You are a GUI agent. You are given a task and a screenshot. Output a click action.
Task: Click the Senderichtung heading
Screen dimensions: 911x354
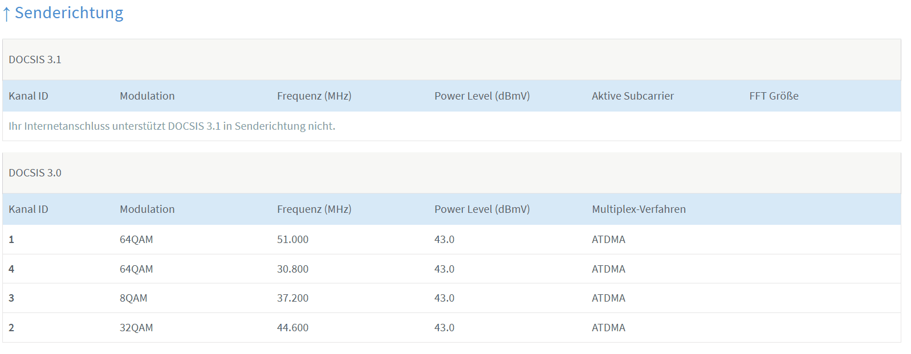tap(69, 13)
